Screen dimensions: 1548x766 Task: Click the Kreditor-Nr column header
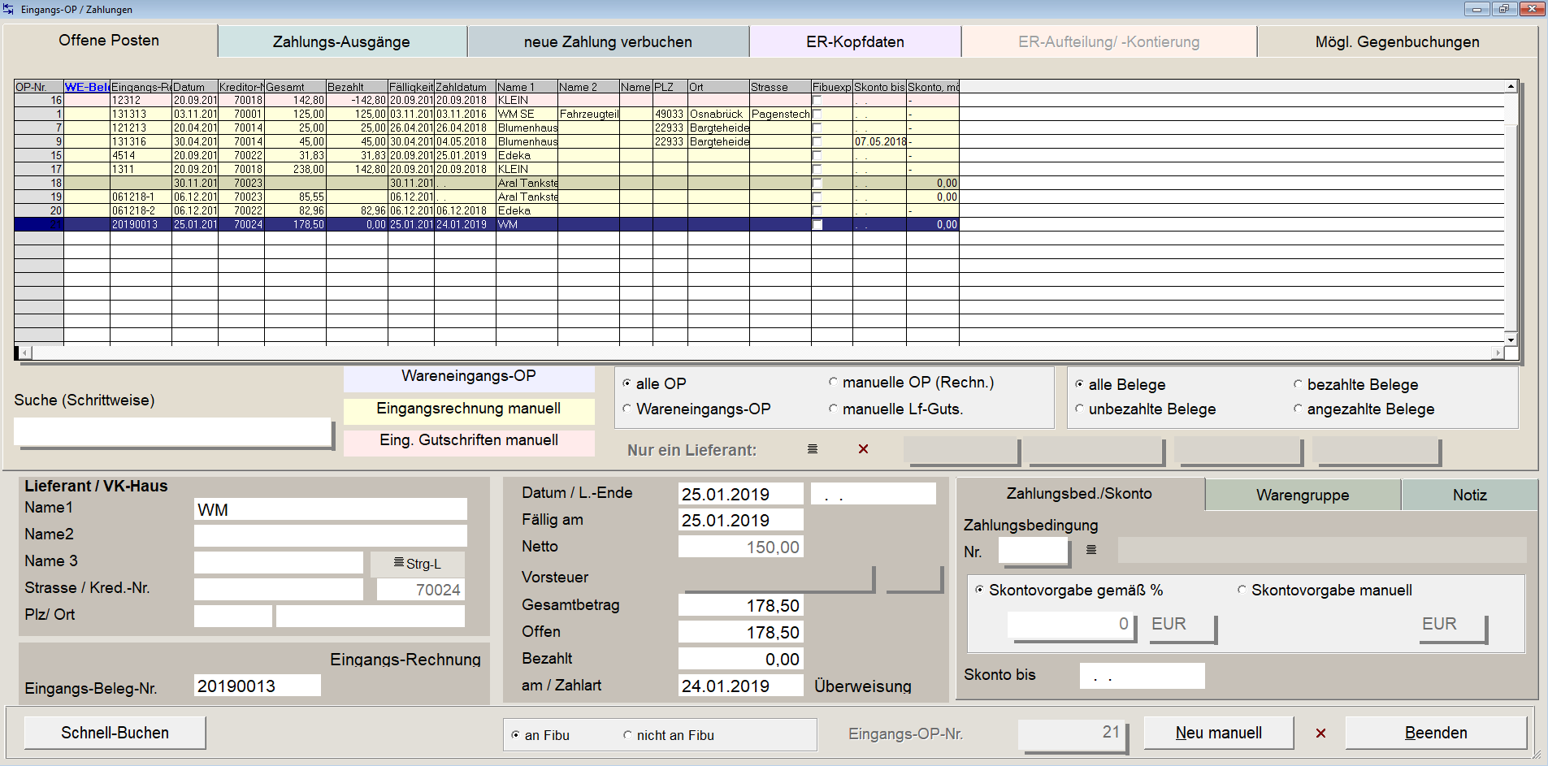click(x=241, y=87)
